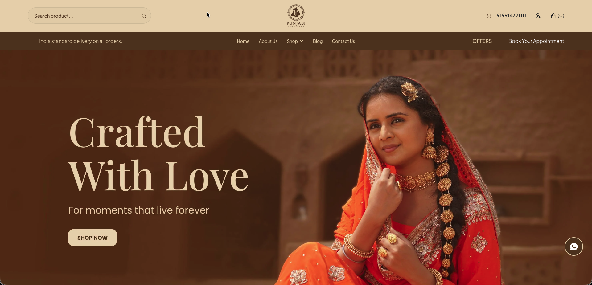Click the India standard delivery notice
The width and height of the screenshot is (592, 285).
(x=80, y=41)
